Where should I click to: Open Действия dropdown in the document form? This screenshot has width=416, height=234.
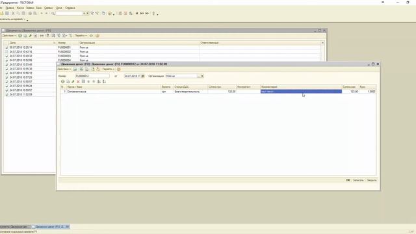point(64,70)
